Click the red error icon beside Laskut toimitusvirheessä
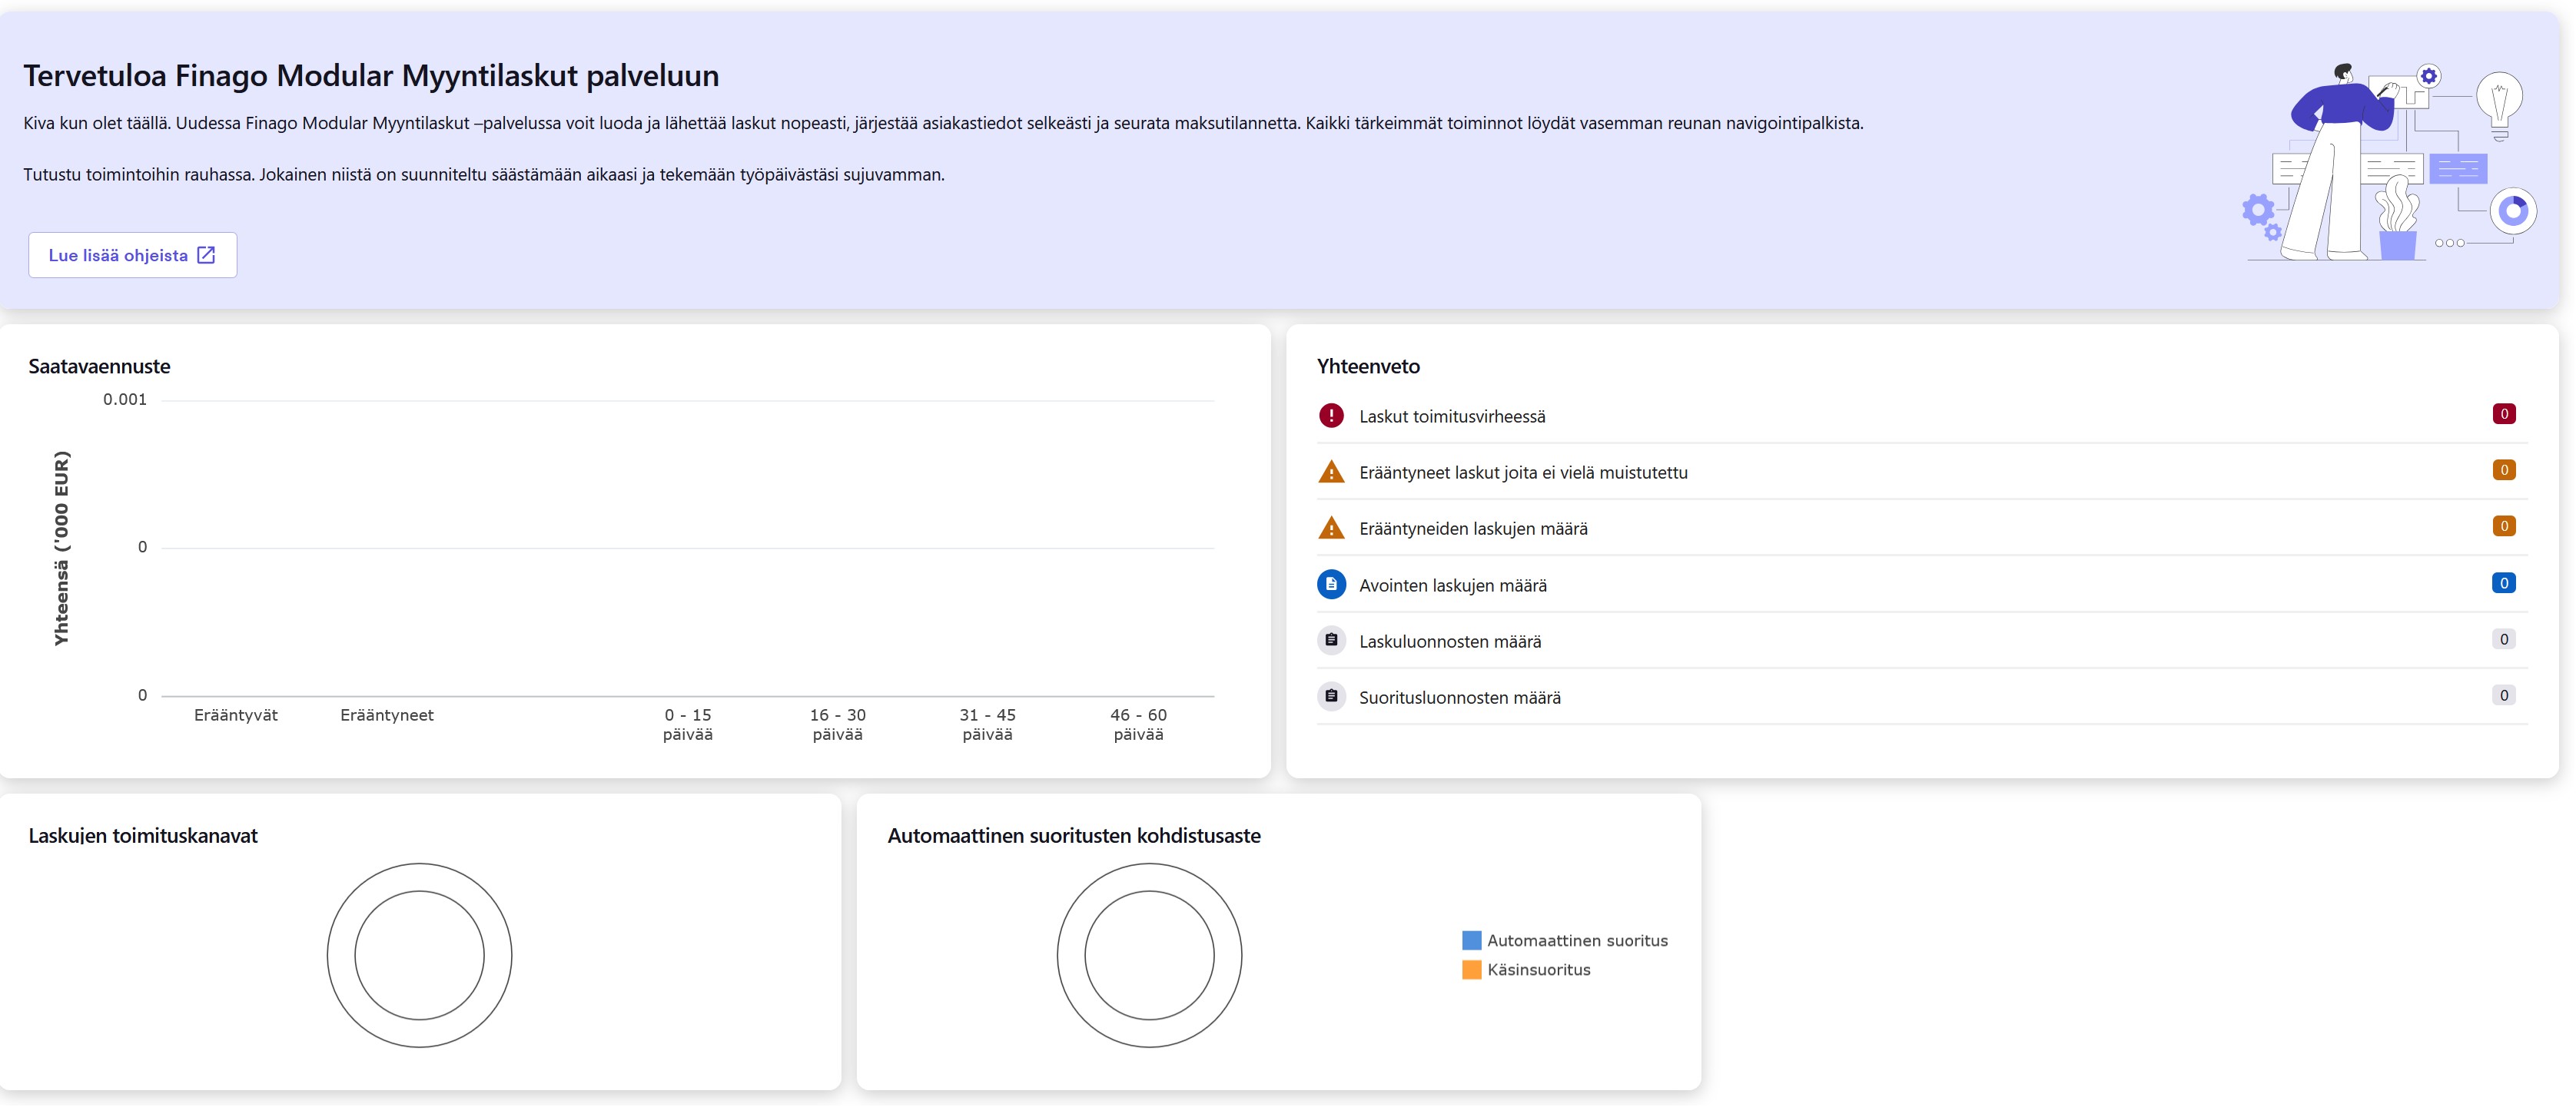 [1331, 415]
